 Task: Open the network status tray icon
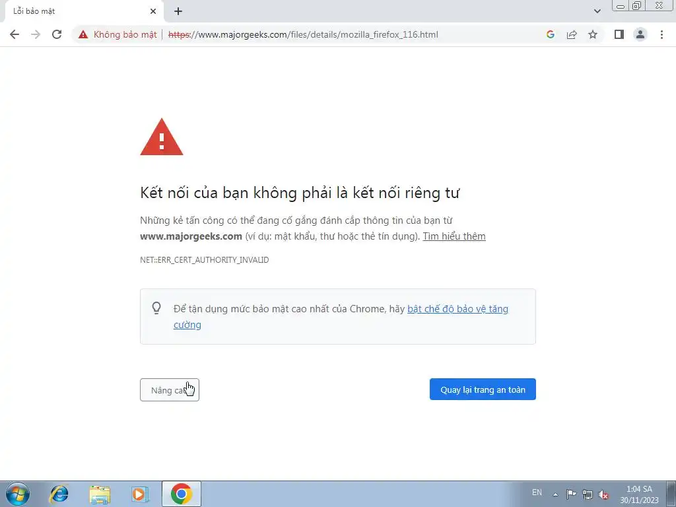pyautogui.click(x=587, y=494)
